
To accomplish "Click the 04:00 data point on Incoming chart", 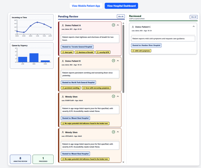I will [24, 32].
